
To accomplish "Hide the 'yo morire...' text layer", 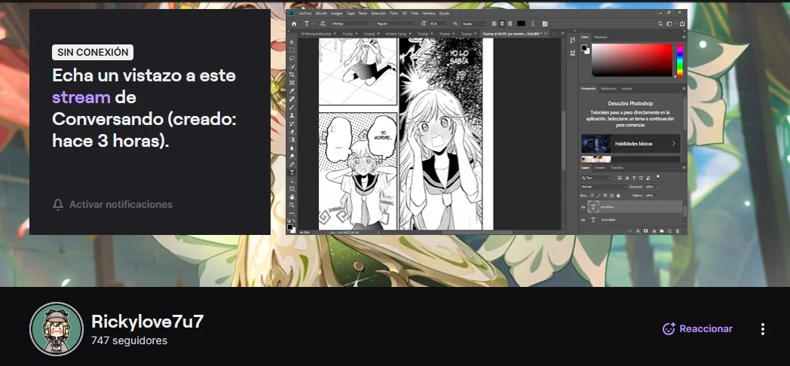I will (583, 207).
